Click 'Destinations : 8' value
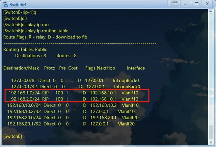Image resolution: width=216 pixels, height=147 pixels. point(31,56)
